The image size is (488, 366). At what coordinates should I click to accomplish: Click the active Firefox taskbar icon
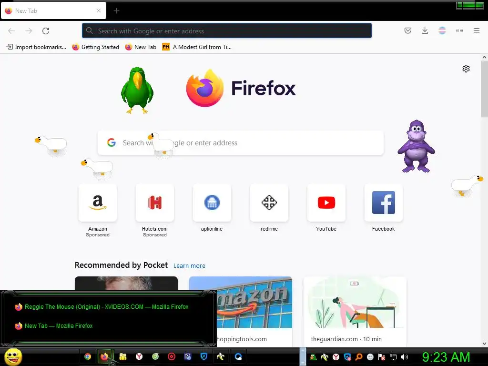click(x=104, y=356)
